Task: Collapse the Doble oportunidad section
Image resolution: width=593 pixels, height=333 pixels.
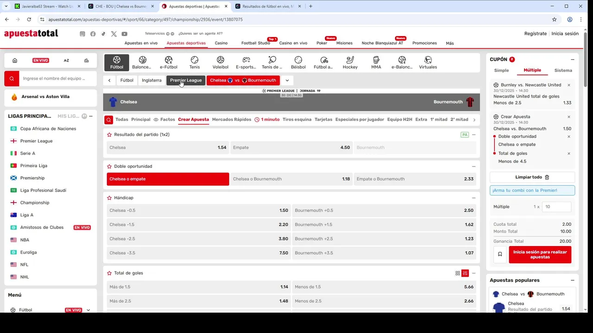Action: click(x=473, y=166)
